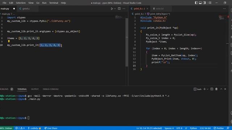Open the Output panel tab
This screenshot has height=130, width=232.
click(35, 89)
